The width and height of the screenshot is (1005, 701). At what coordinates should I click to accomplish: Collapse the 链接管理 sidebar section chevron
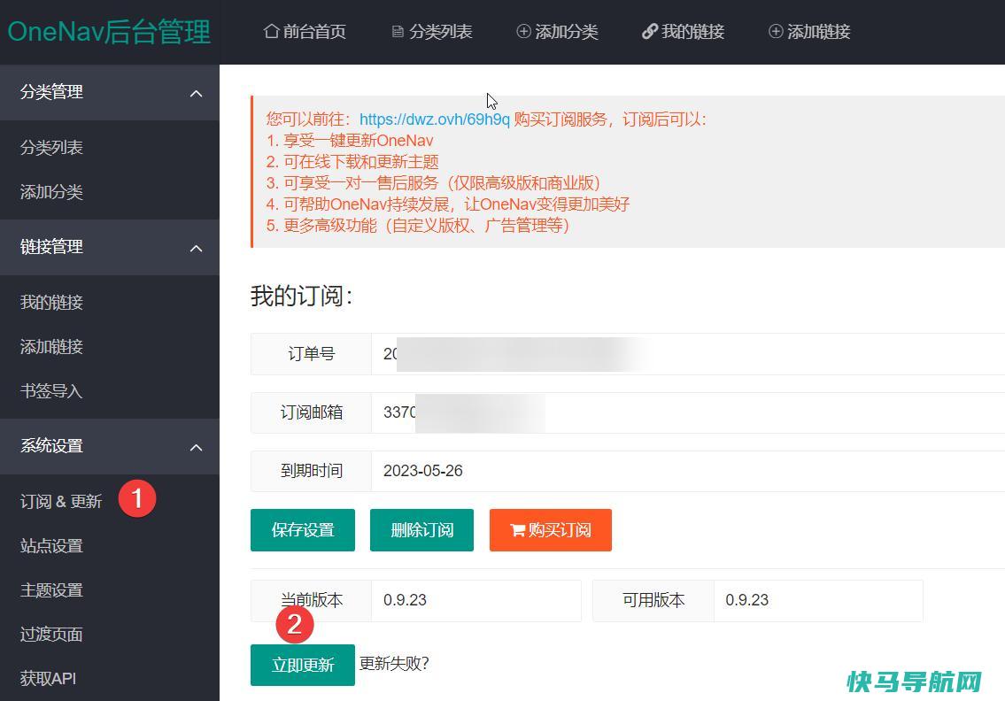pyautogui.click(x=196, y=249)
